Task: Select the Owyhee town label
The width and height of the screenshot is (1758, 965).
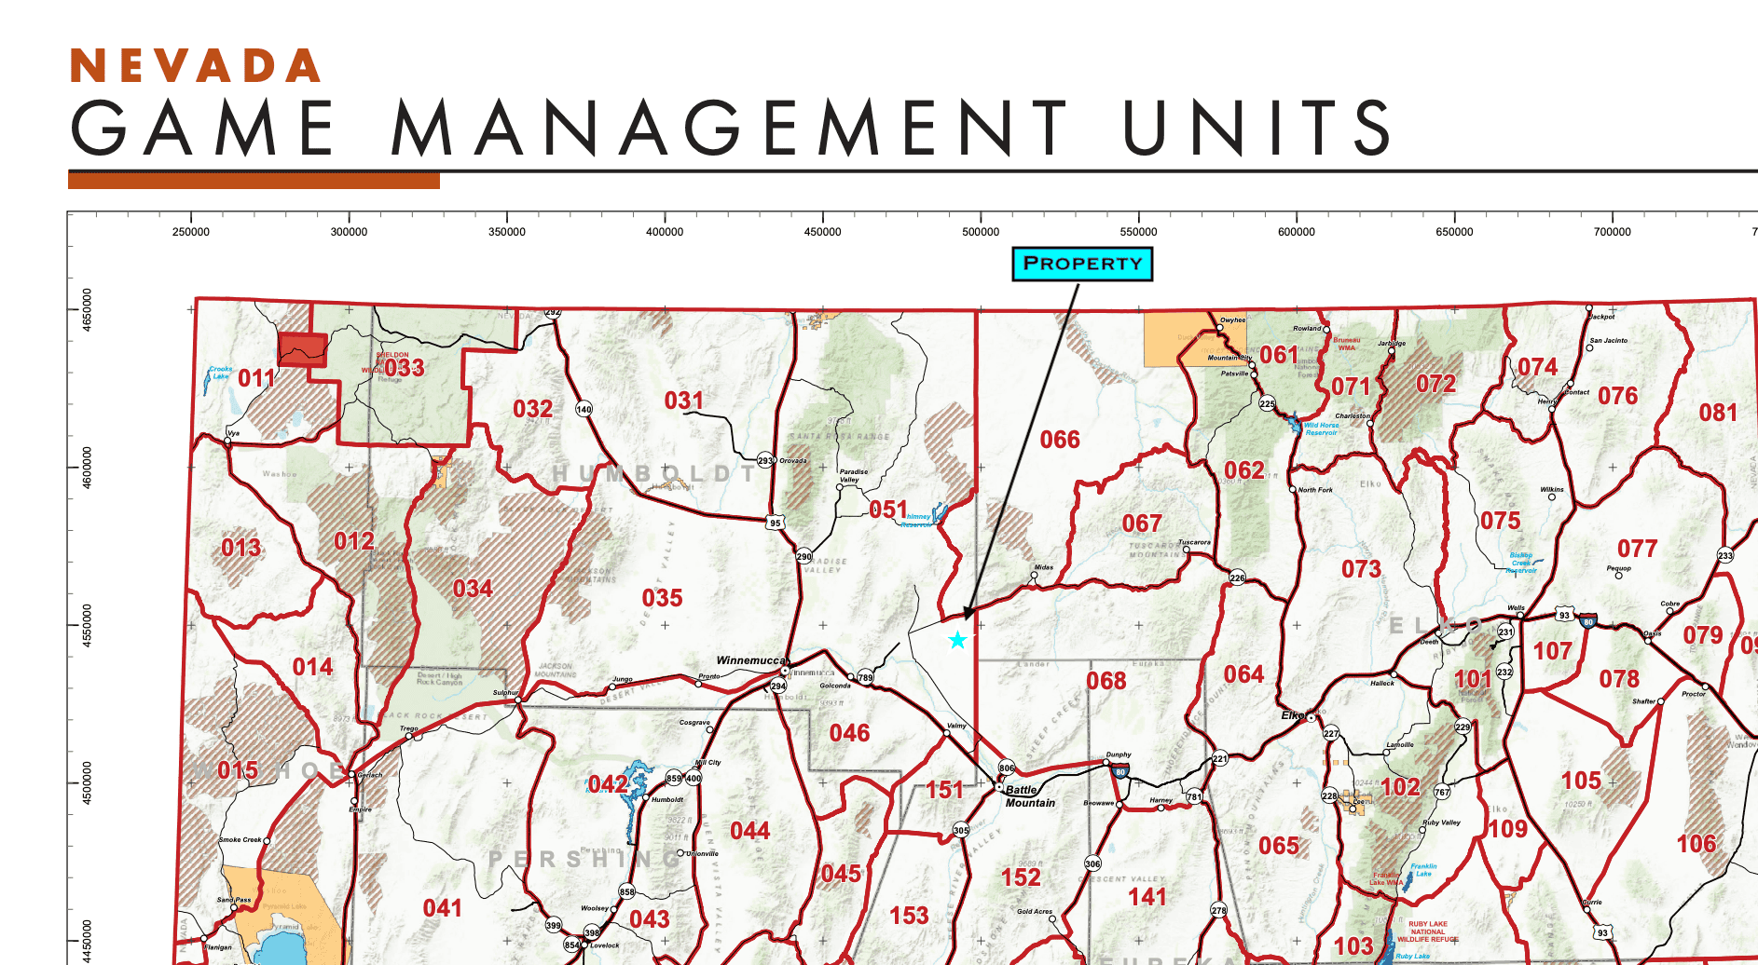Action: 1232,319
